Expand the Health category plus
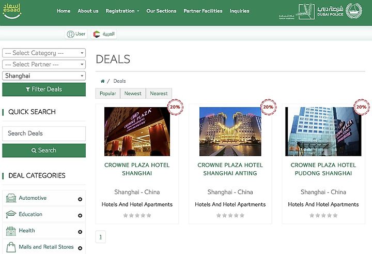372x254 pixels. (80, 232)
